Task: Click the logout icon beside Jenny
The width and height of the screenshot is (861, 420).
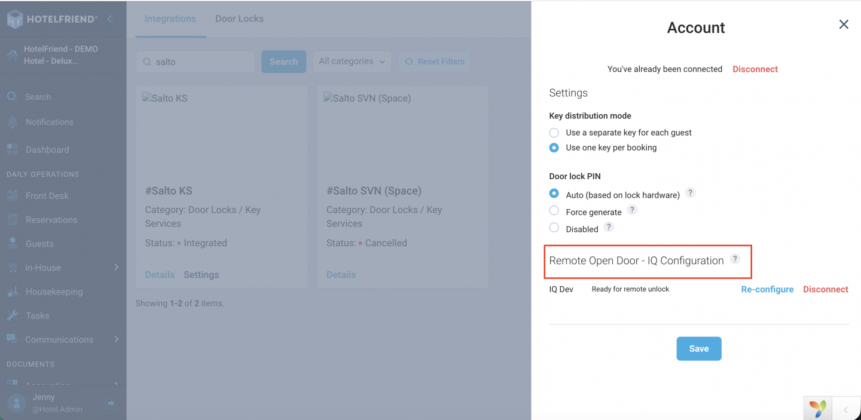Action: [x=111, y=403]
